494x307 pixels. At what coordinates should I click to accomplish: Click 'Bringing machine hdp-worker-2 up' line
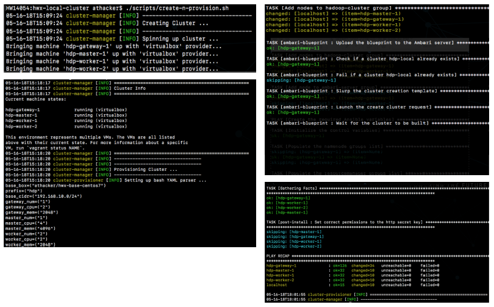pos(112,69)
